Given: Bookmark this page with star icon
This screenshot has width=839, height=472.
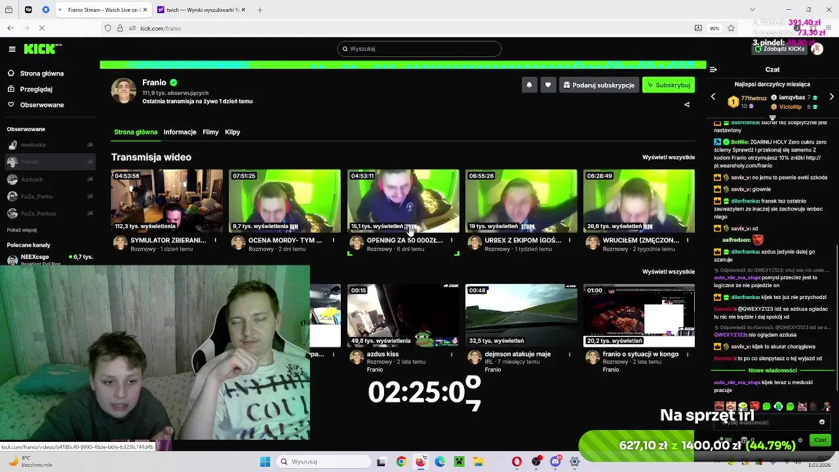Looking at the screenshot, I should [731, 28].
